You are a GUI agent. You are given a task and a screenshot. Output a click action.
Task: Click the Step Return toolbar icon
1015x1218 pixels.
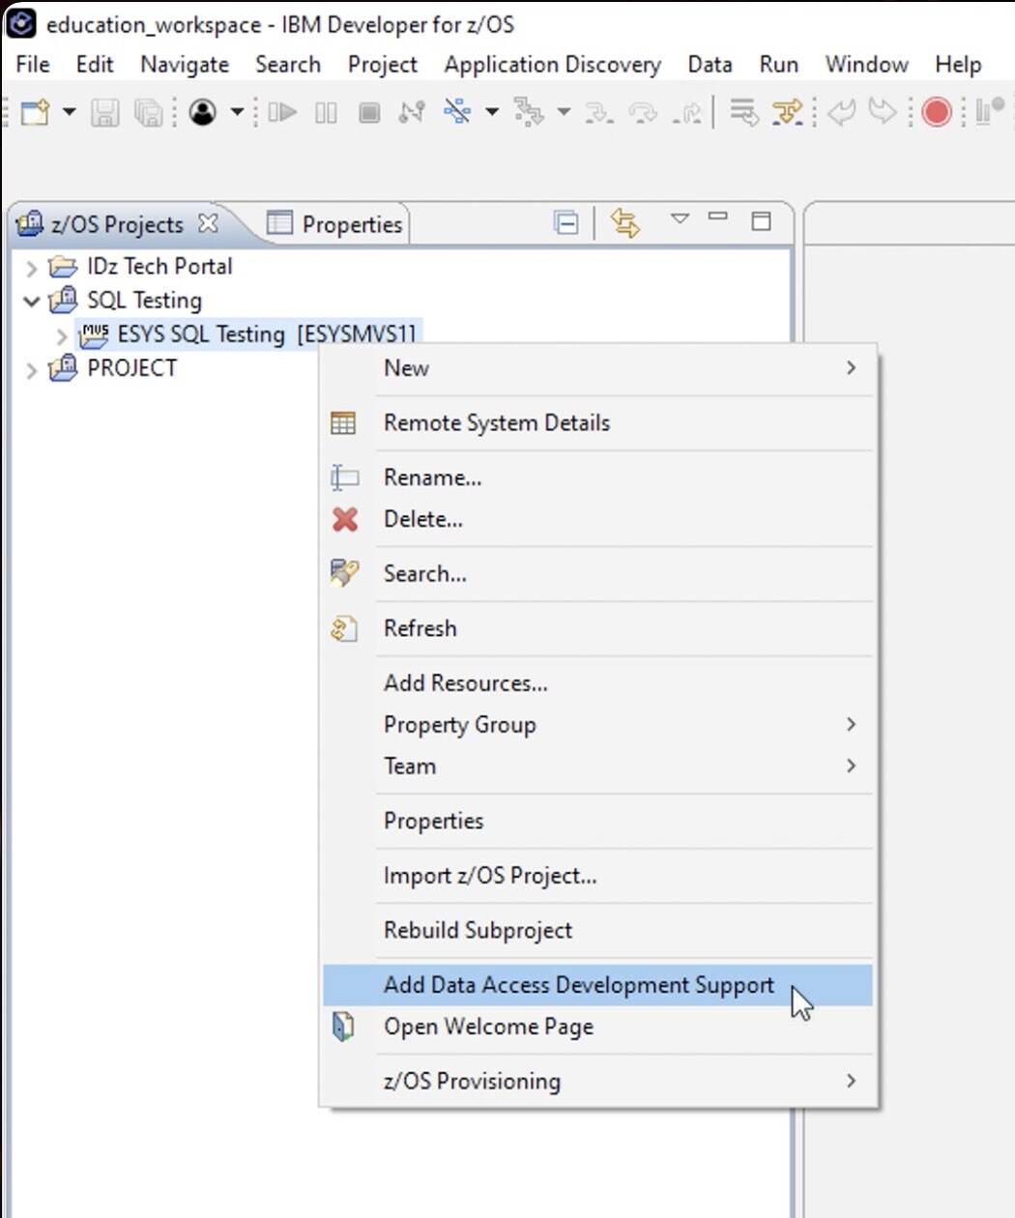(x=687, y=113)
